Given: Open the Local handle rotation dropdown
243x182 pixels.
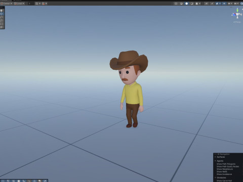Looking at the screenshot, I should pos(19,4).
